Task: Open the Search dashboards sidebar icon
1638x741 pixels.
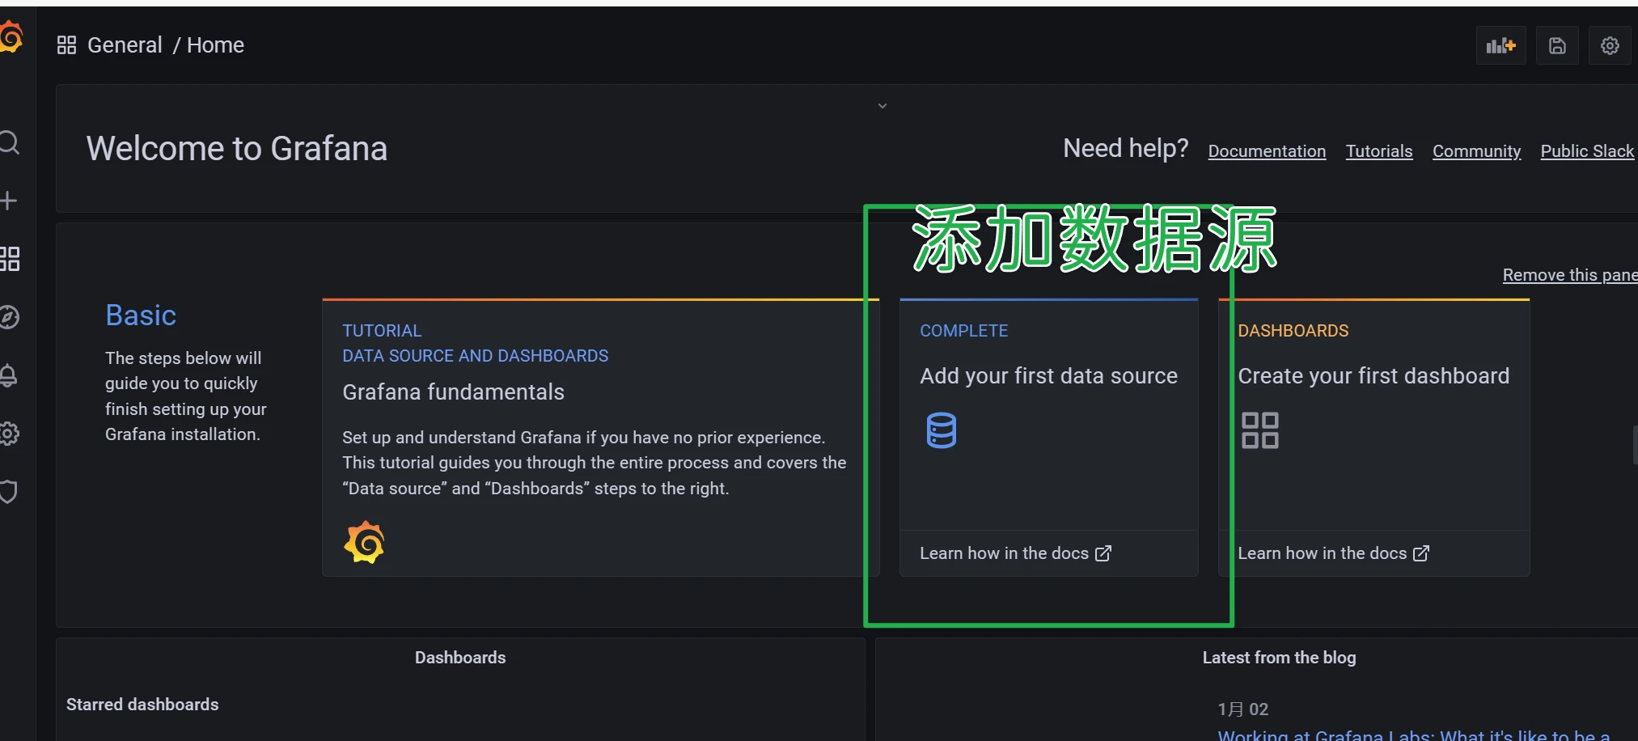Action: [x=9, y=143]
